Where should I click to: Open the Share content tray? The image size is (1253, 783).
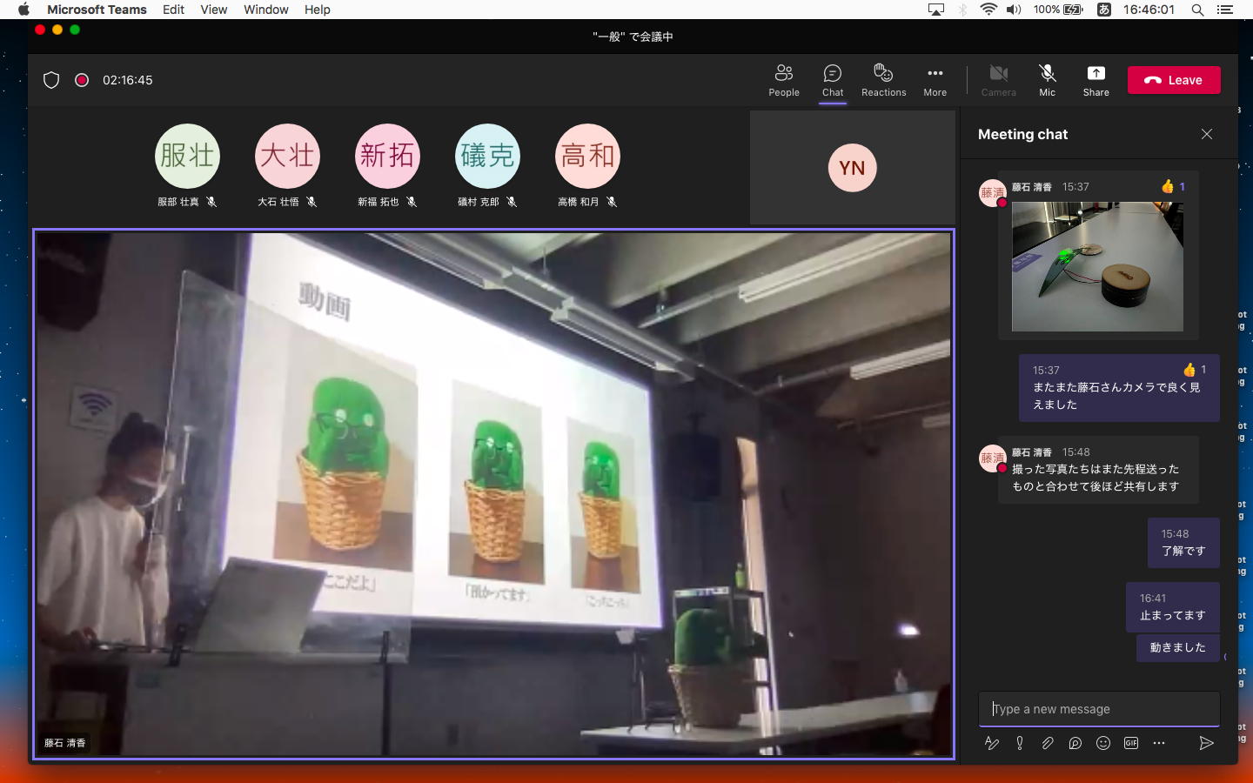click(1096, 80)
